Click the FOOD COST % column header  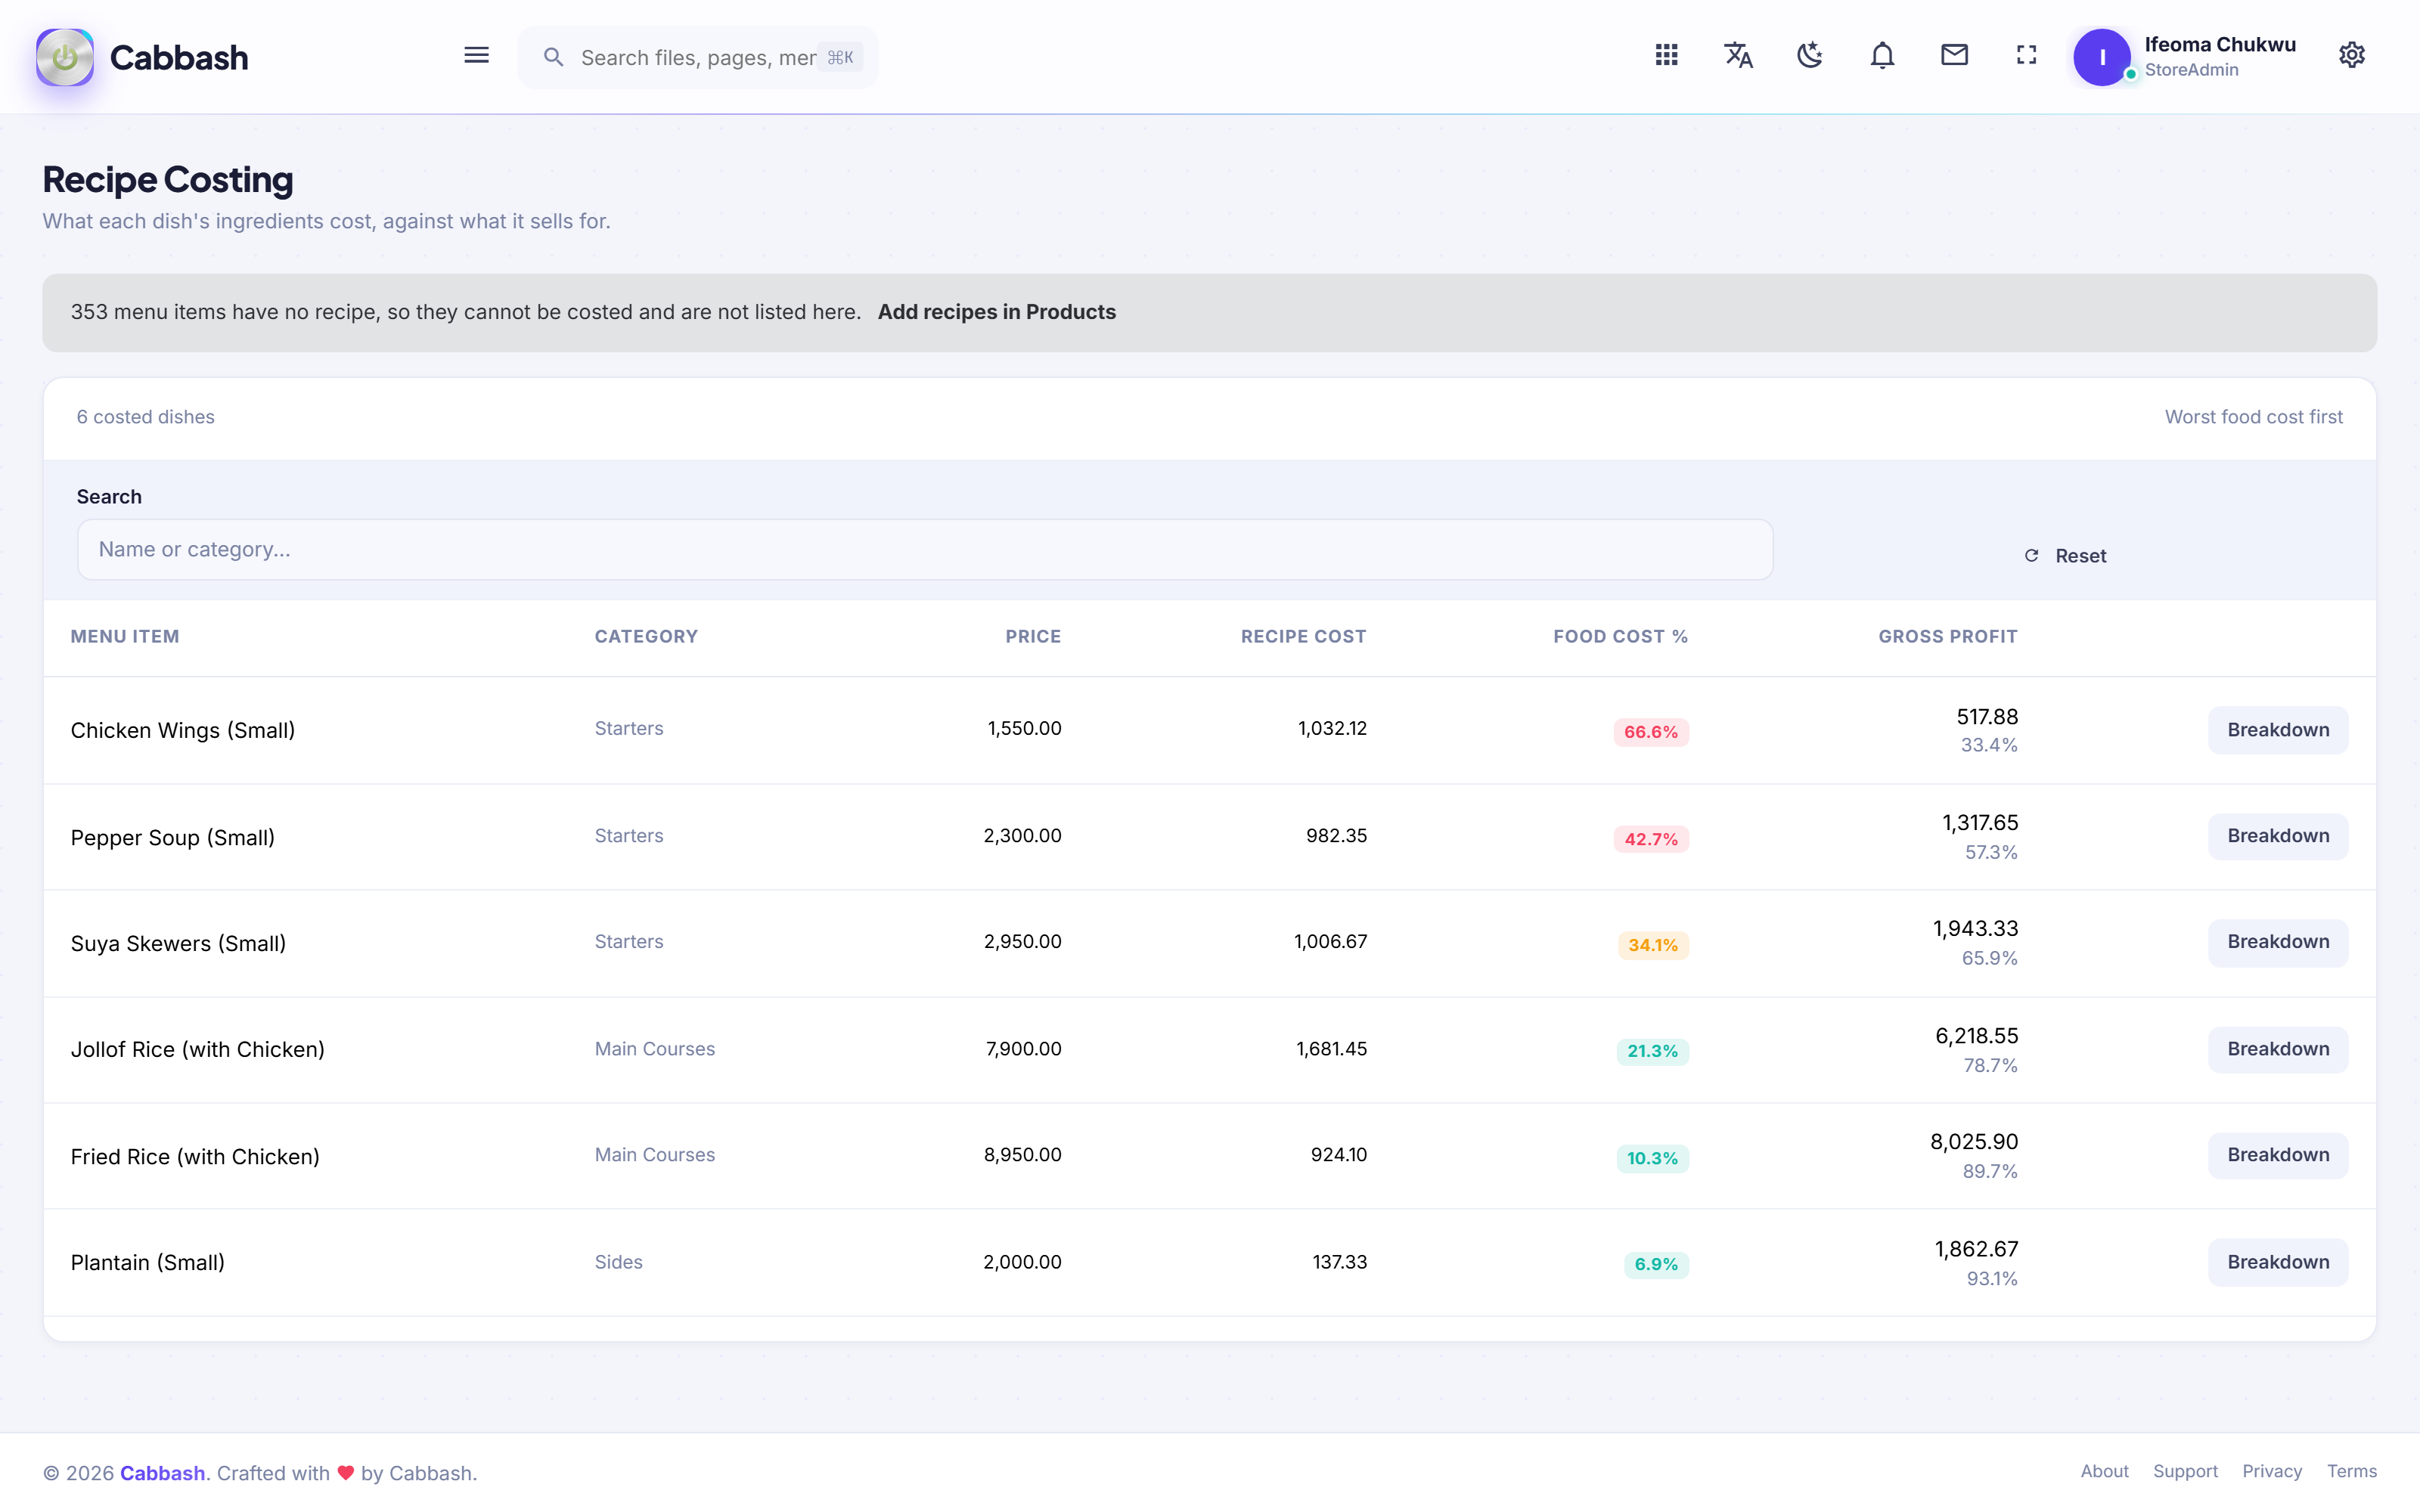click(x=1620, y=636)
